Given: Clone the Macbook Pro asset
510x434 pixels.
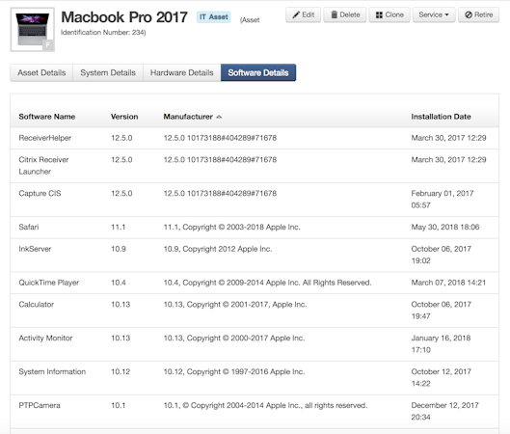Looking at the screenshot, I should tap(389, 15).
